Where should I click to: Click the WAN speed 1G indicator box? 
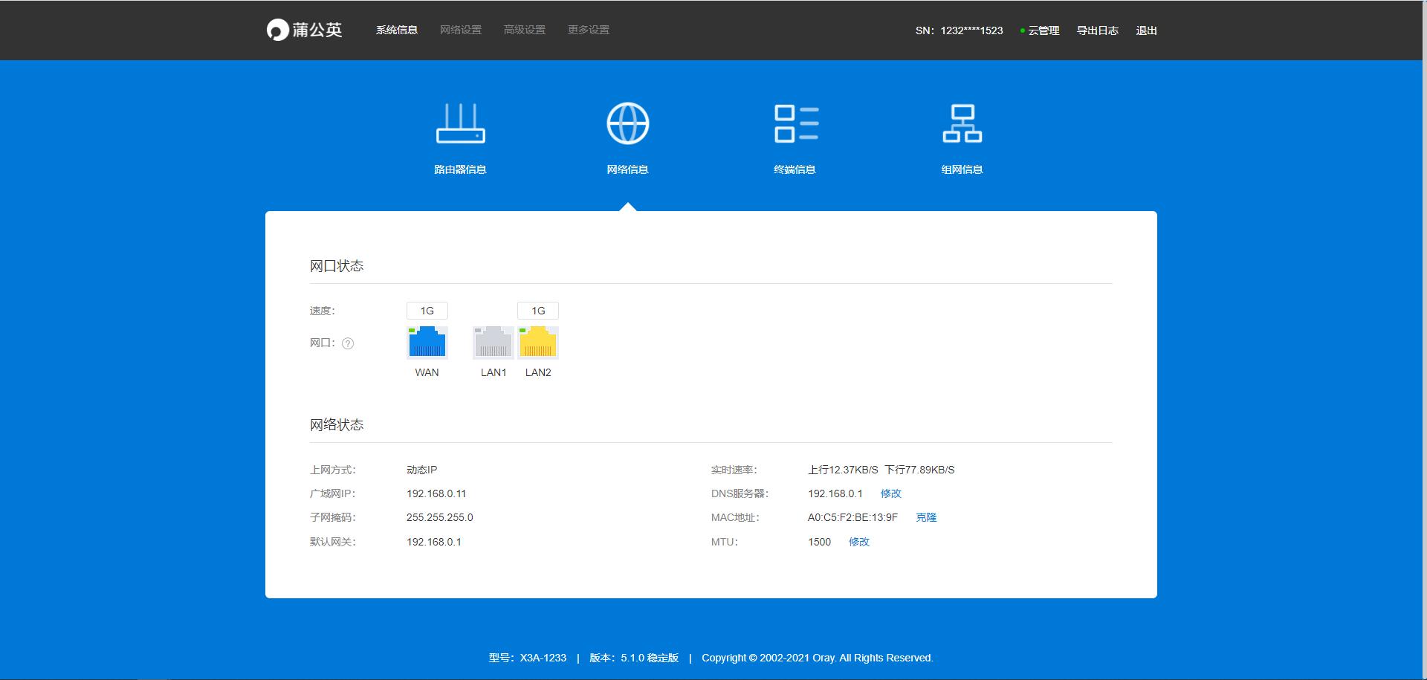427,311
